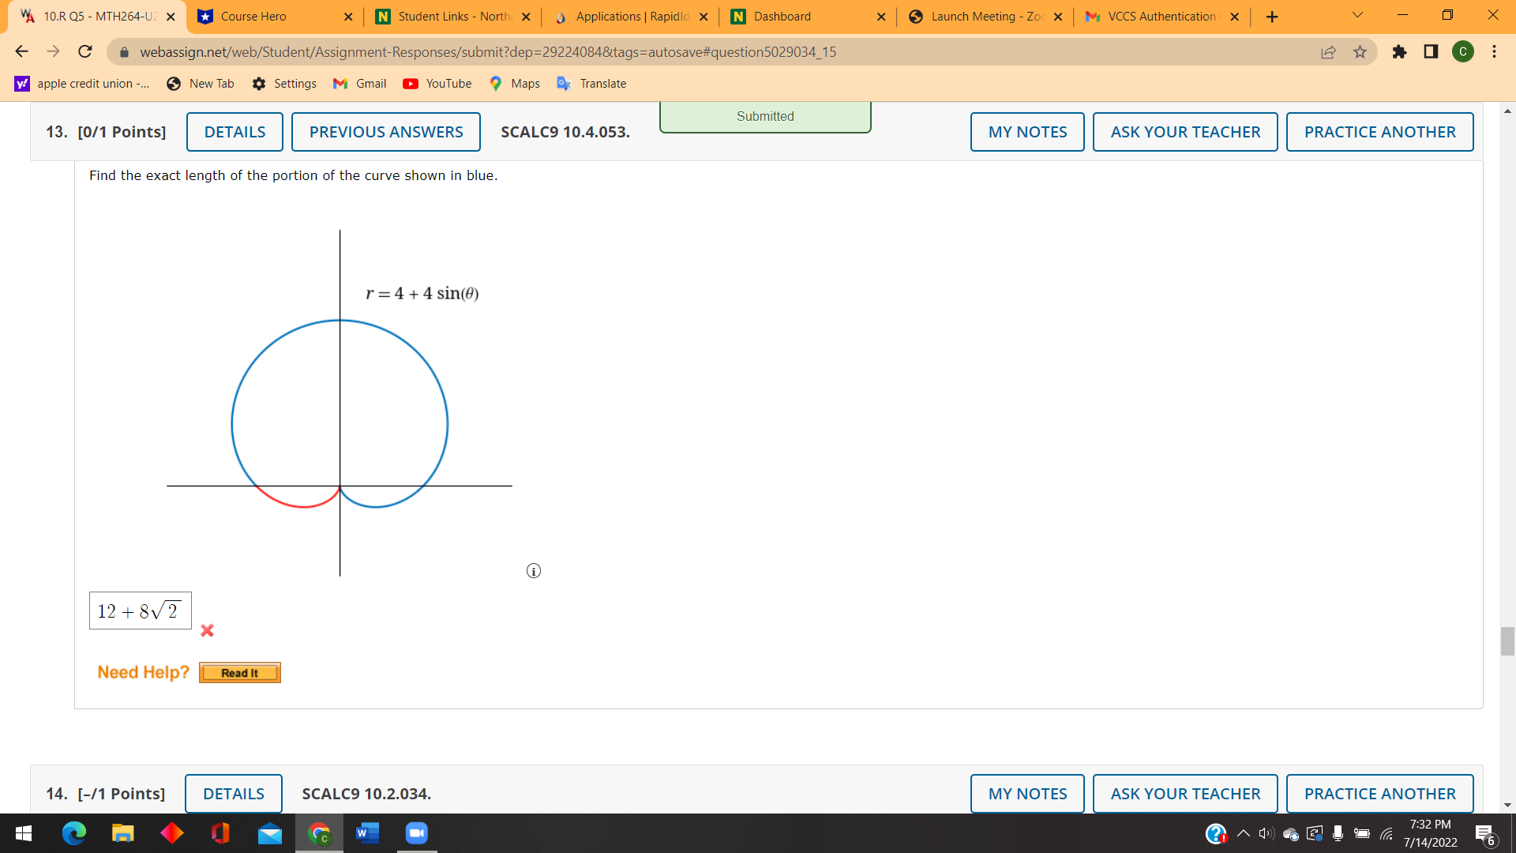The image size is (1516, 853).
Task: Click PREVIOUS ANSWERS for question 13
Action: [x=386, y=132]
